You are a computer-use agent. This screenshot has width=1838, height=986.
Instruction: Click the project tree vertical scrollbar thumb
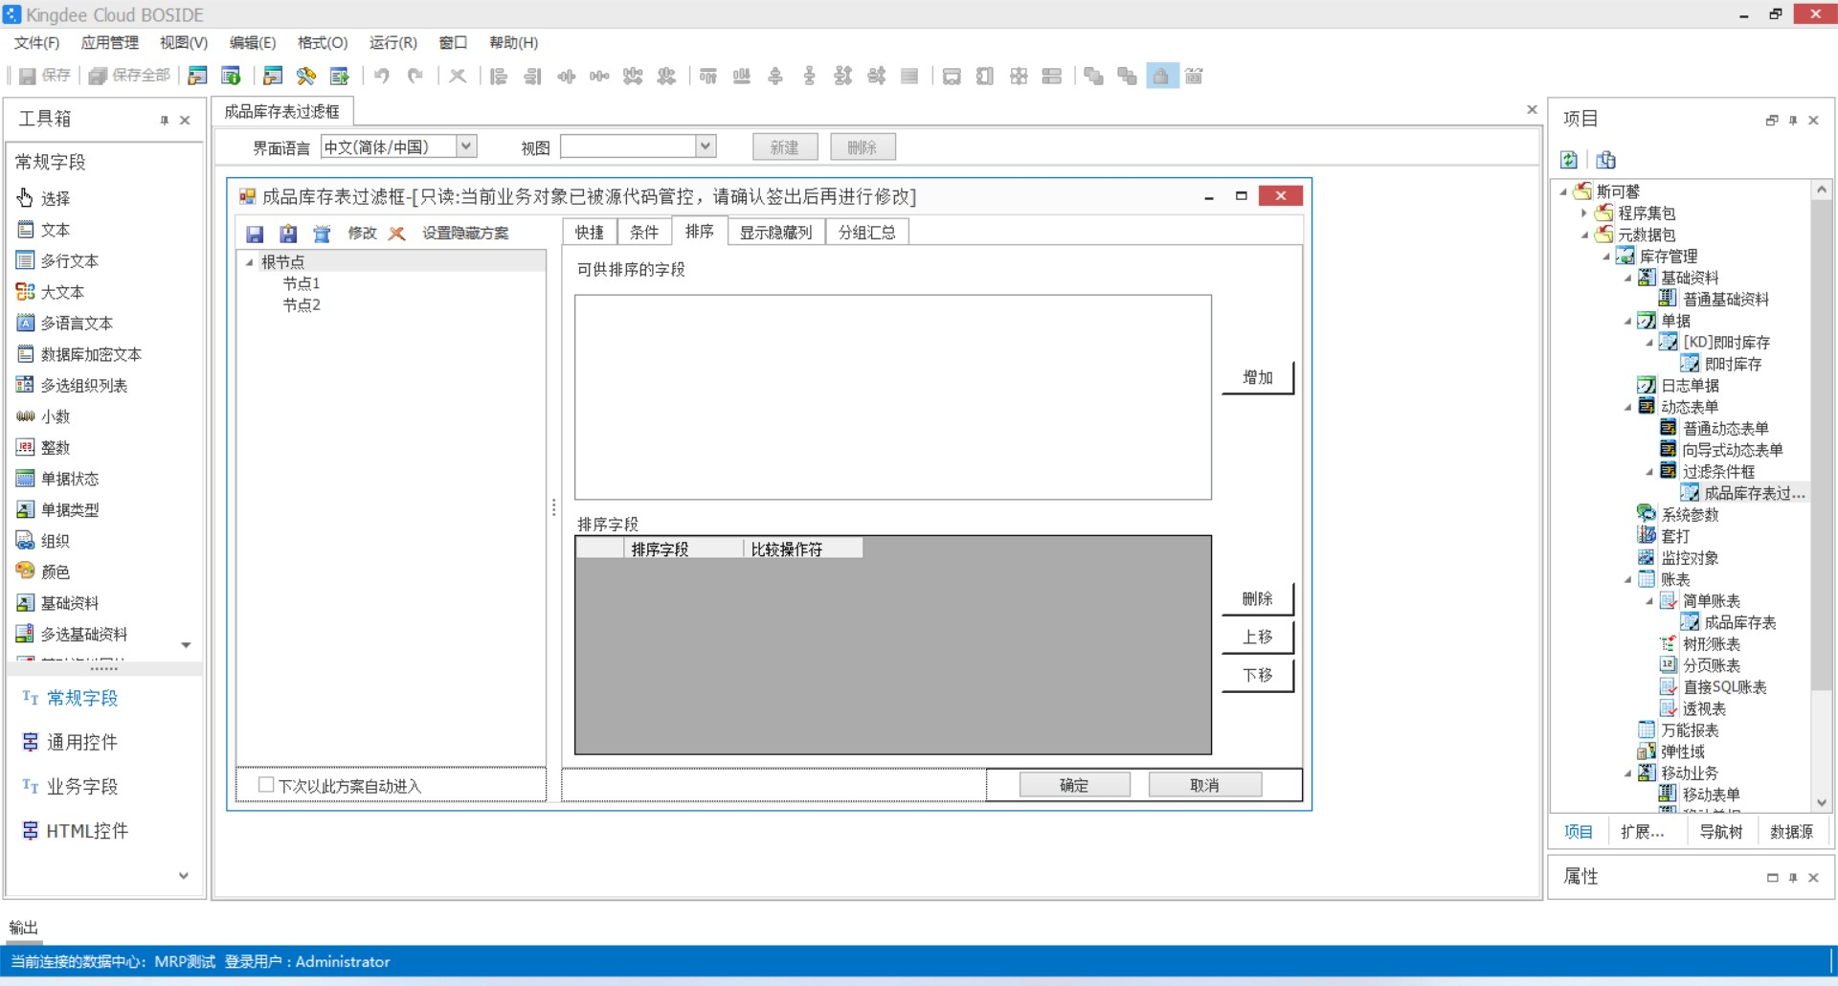click(1822, 445)
